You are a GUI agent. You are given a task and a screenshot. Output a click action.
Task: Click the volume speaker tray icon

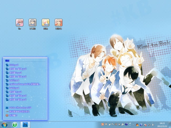pyautogui.click(x=153, y=124)
